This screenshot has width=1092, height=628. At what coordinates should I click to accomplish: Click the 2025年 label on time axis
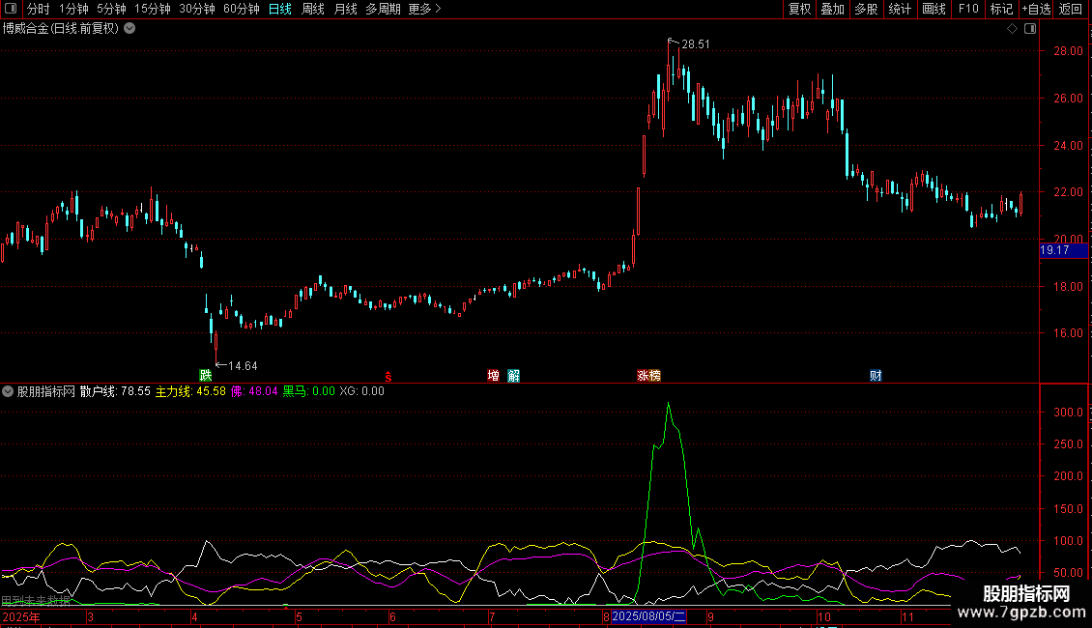(x=21, y=616)
